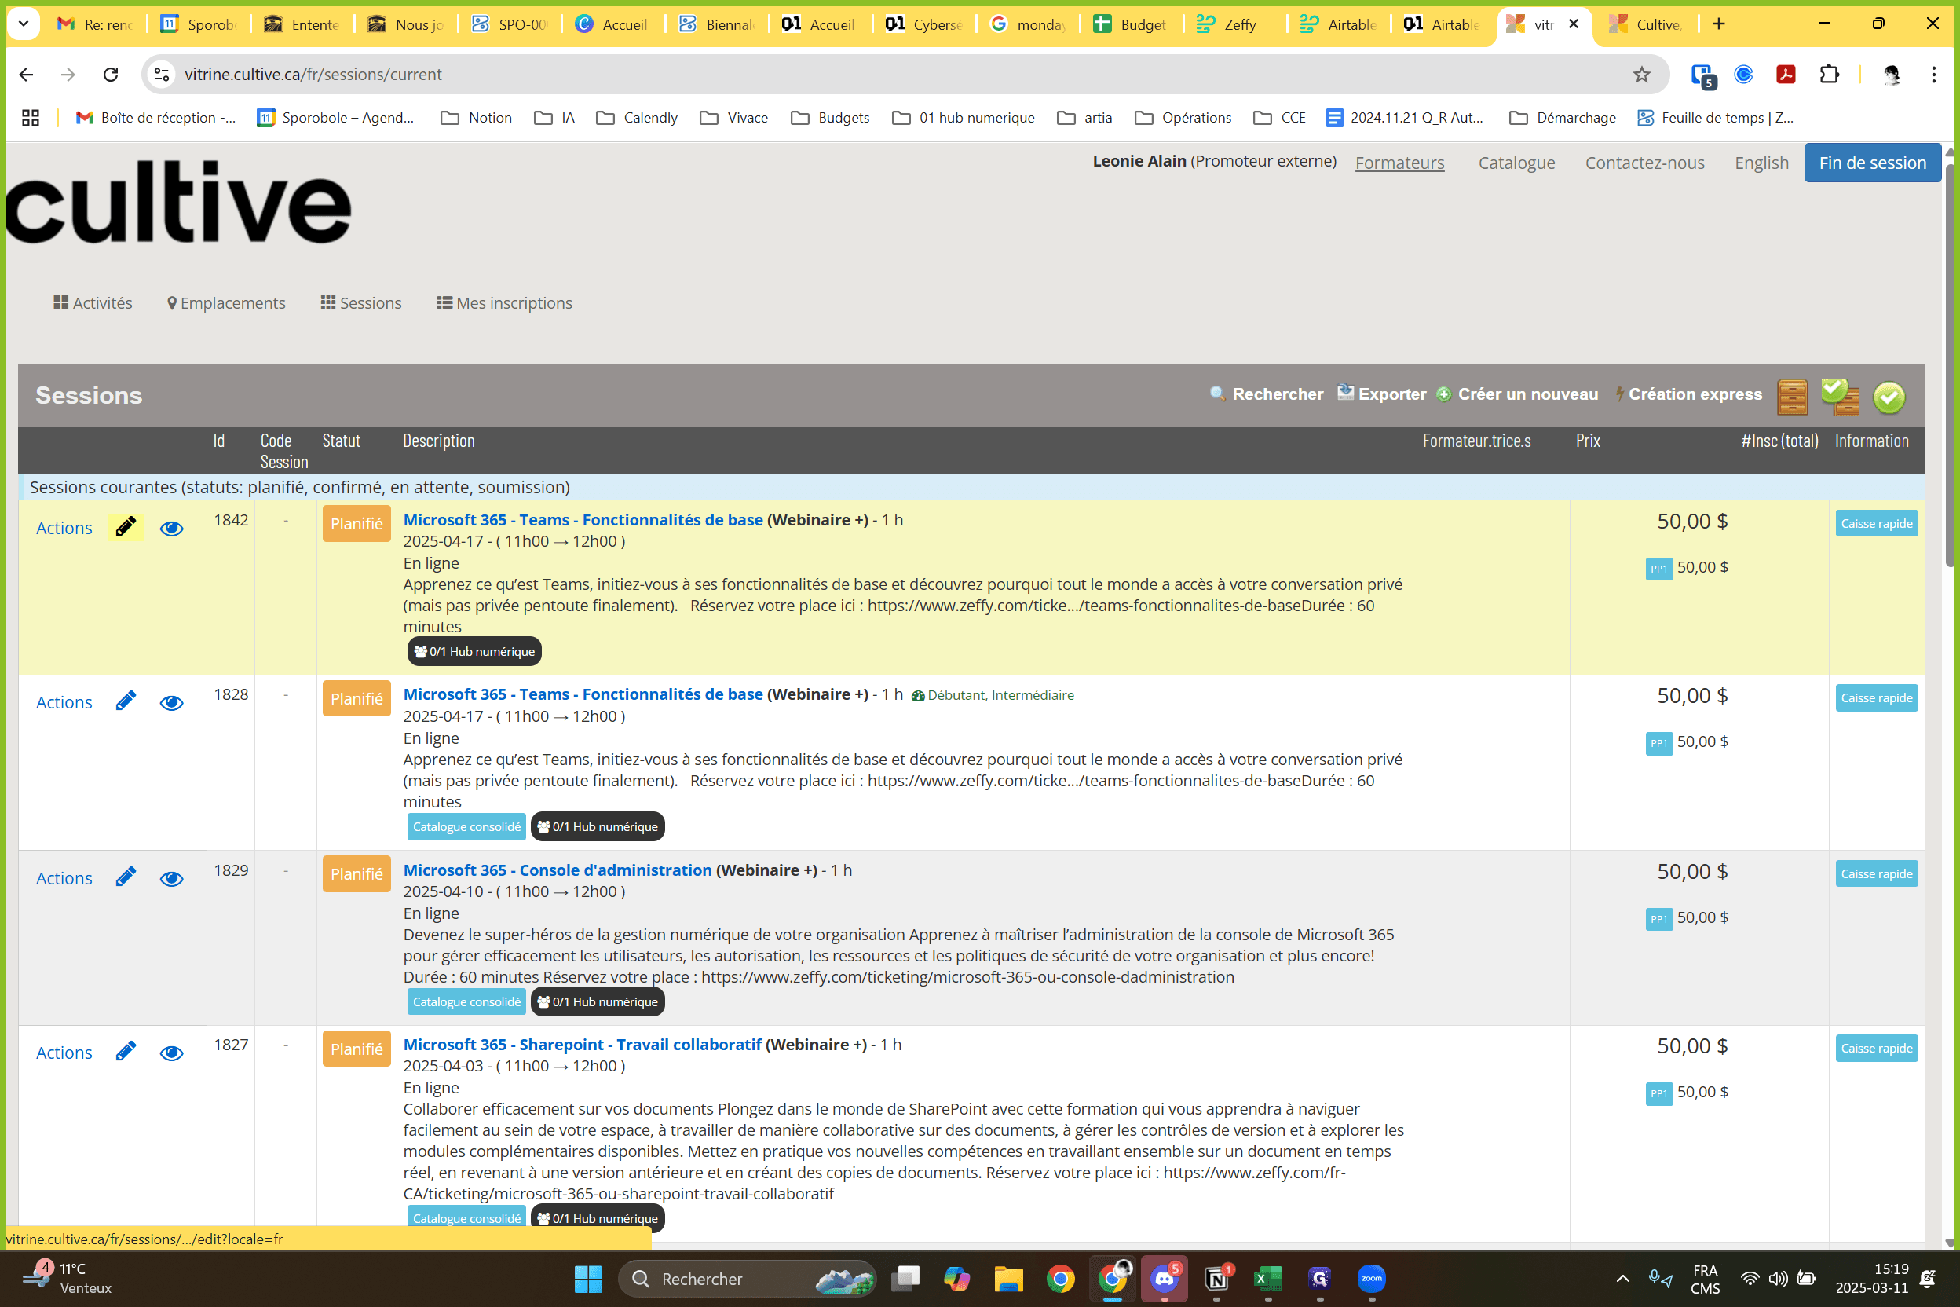Click the page vertical scrollbar
Screen dimensions: 1960x1307
[x=1949, y=366]
